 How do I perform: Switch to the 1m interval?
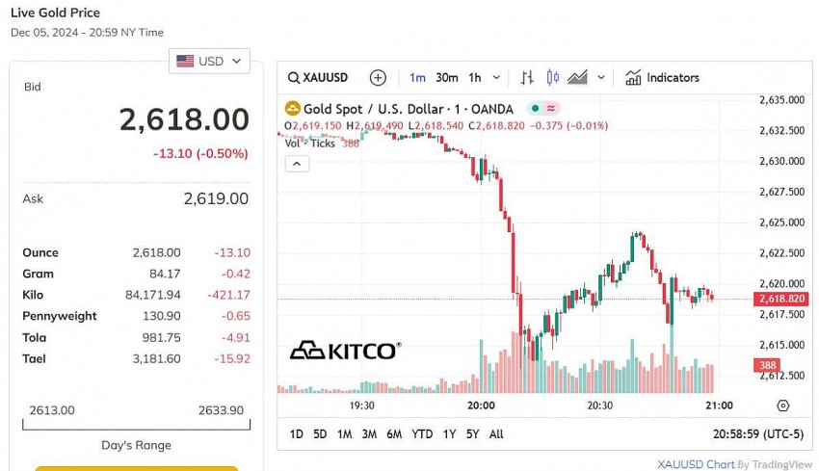(417, 78)
